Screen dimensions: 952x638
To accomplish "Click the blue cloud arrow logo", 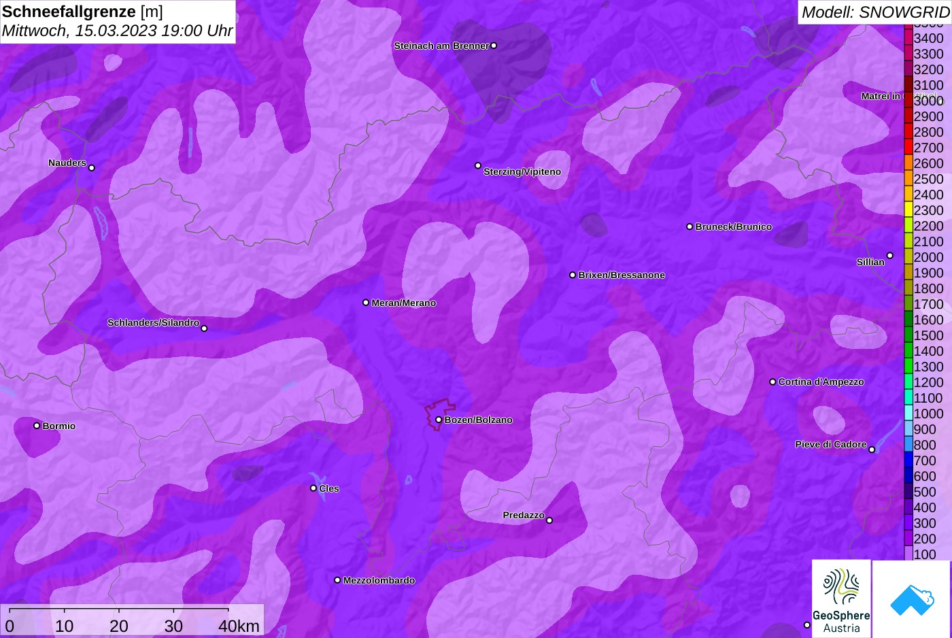I will [x=912, y=599].
